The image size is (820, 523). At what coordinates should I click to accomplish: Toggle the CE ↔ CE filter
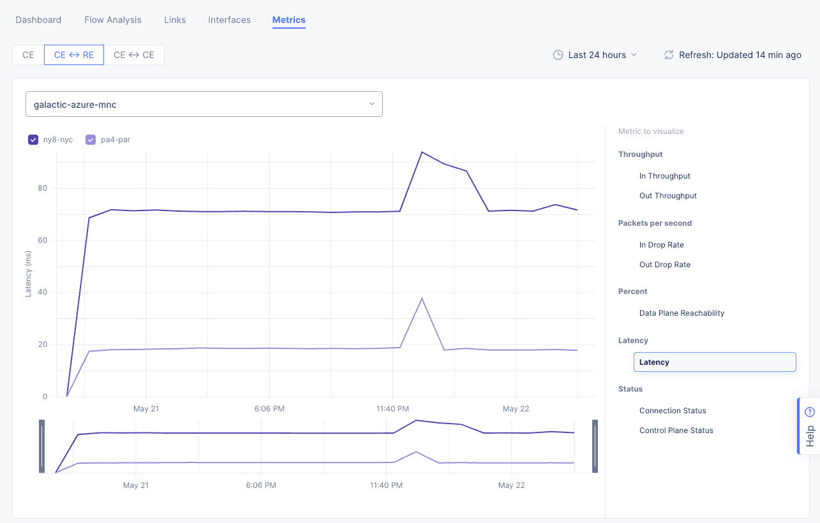coord(134,55)
